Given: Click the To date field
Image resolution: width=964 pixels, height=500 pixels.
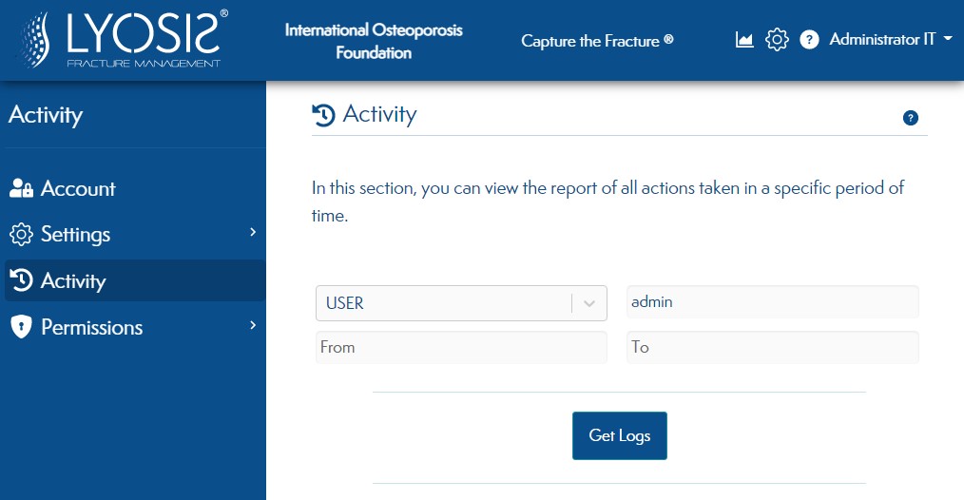Looking at the screenshot, I should coord(773,348).
